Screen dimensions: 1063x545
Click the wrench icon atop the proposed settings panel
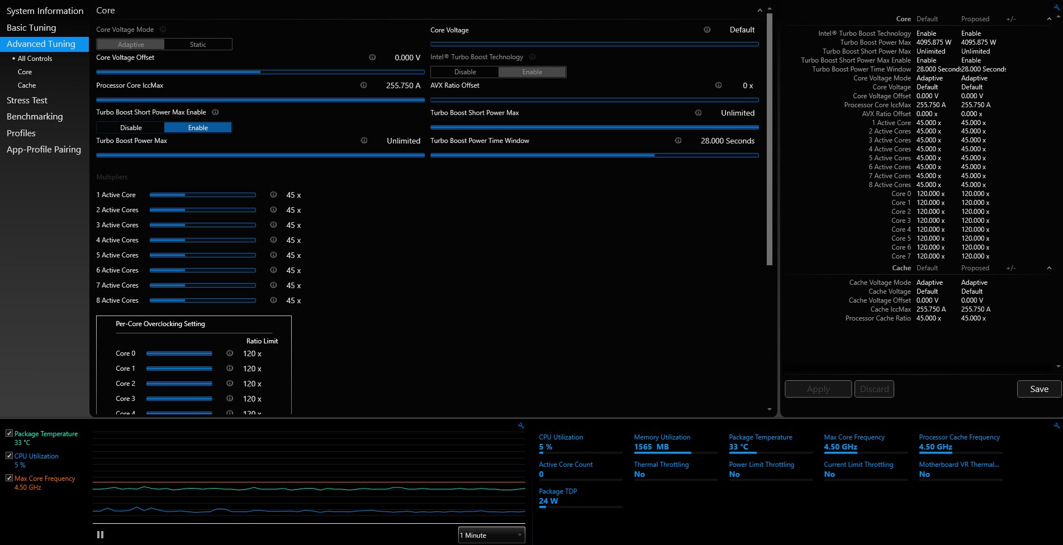point(1056,8)
